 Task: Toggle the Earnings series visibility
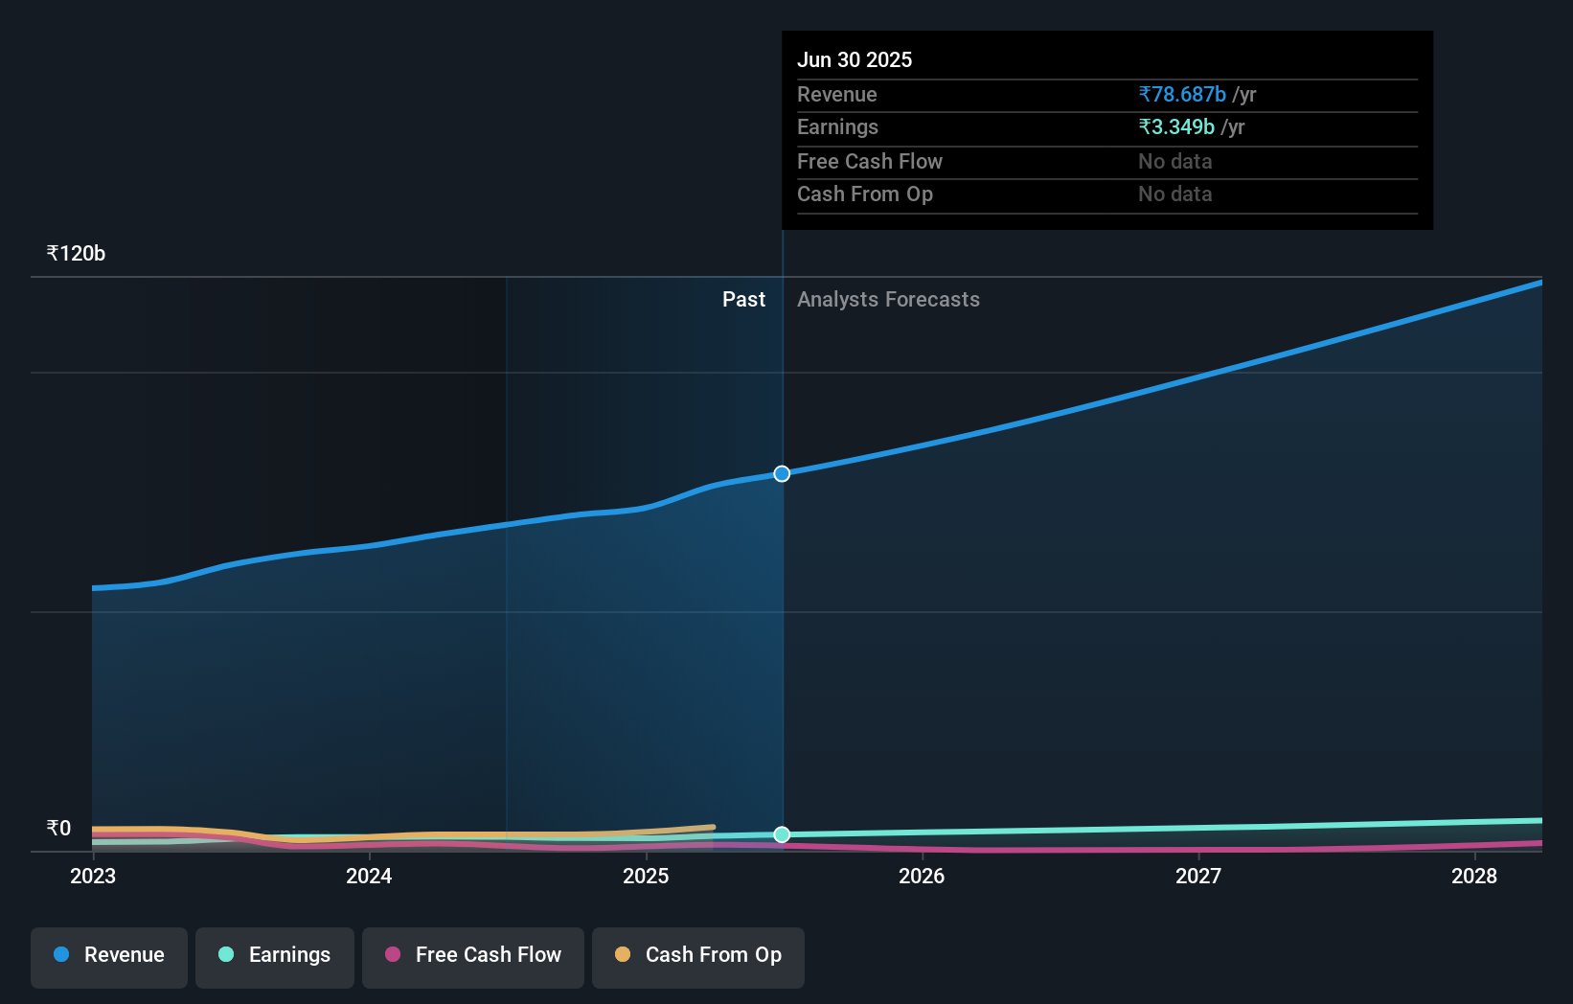coord(275,957)
